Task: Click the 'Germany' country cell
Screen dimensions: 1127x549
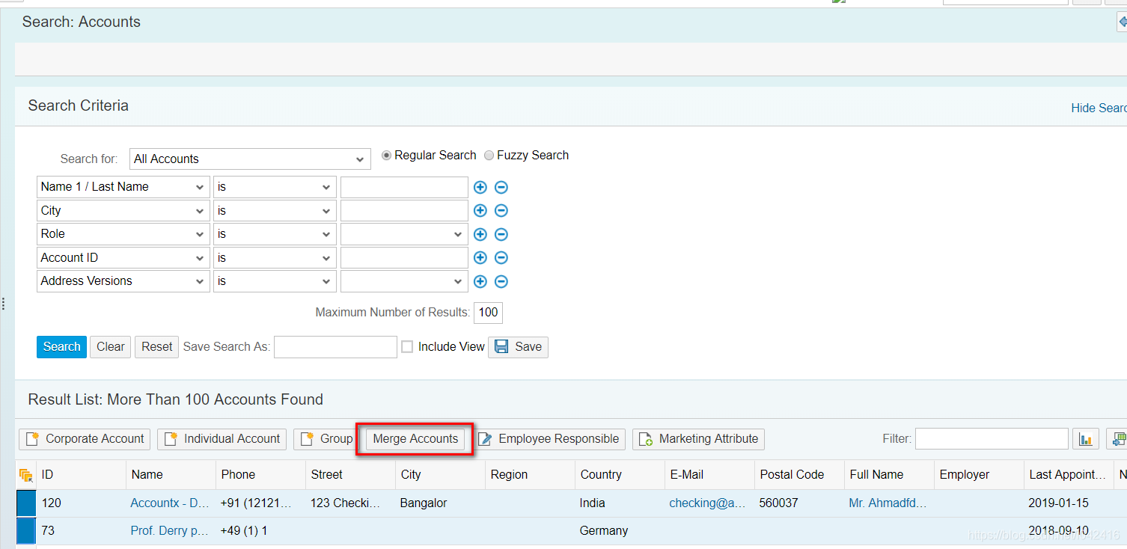Action: (x=604, y=531)
